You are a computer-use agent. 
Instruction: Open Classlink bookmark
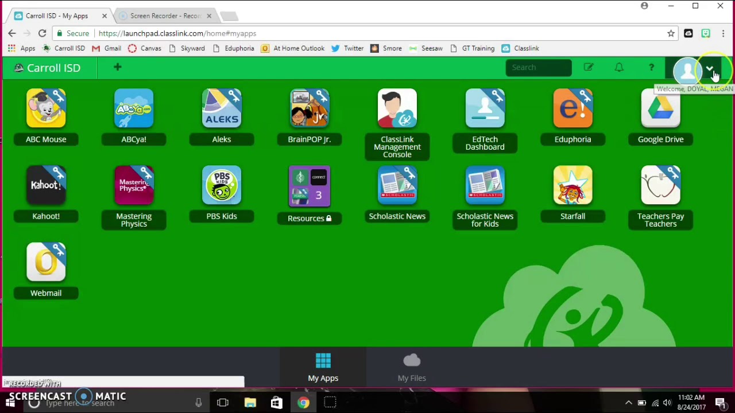coord(520,48)
